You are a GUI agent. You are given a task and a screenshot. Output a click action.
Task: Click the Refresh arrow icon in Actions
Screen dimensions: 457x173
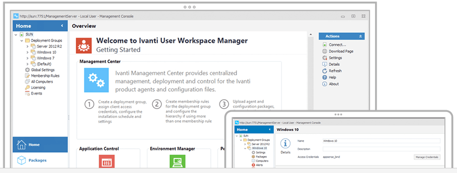pyautogui.click(x=325, y=71)
